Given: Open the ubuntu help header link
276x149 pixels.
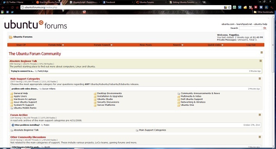Looking at the screenshot, I should pos(261,24).
